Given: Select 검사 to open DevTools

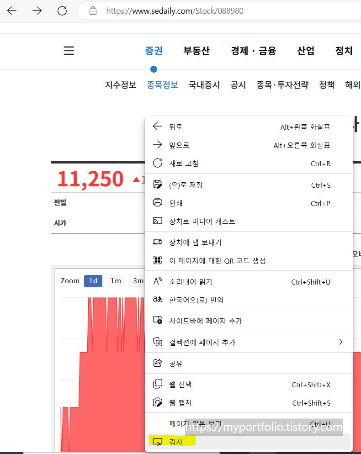Looking at the screenshot, I should 249,442.
